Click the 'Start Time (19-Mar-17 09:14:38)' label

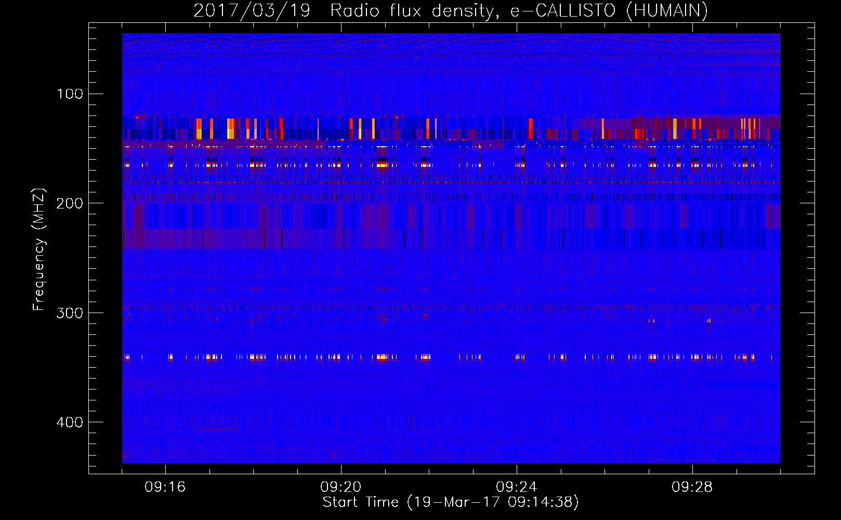coord(451,502)
